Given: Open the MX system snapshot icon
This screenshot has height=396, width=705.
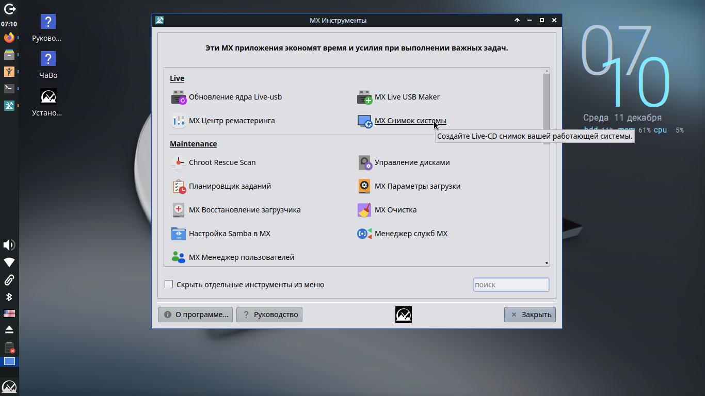Looking at the screenshot, I should pos(364,121).
